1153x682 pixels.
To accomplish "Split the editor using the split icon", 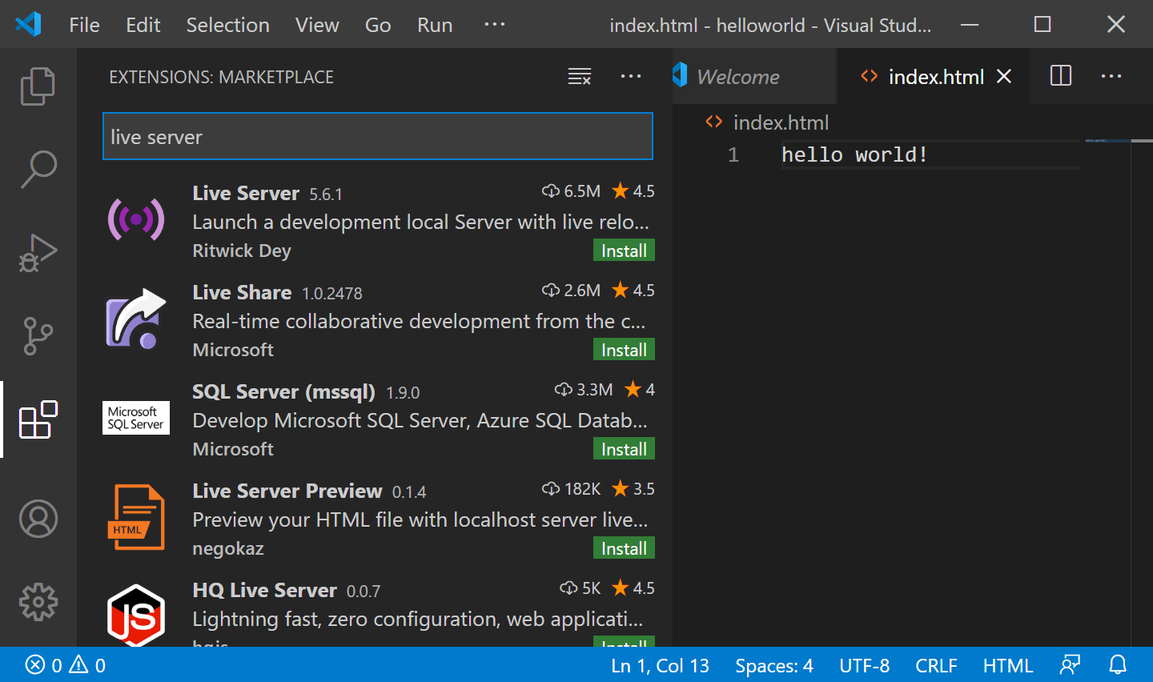I will click(1060, 76).
